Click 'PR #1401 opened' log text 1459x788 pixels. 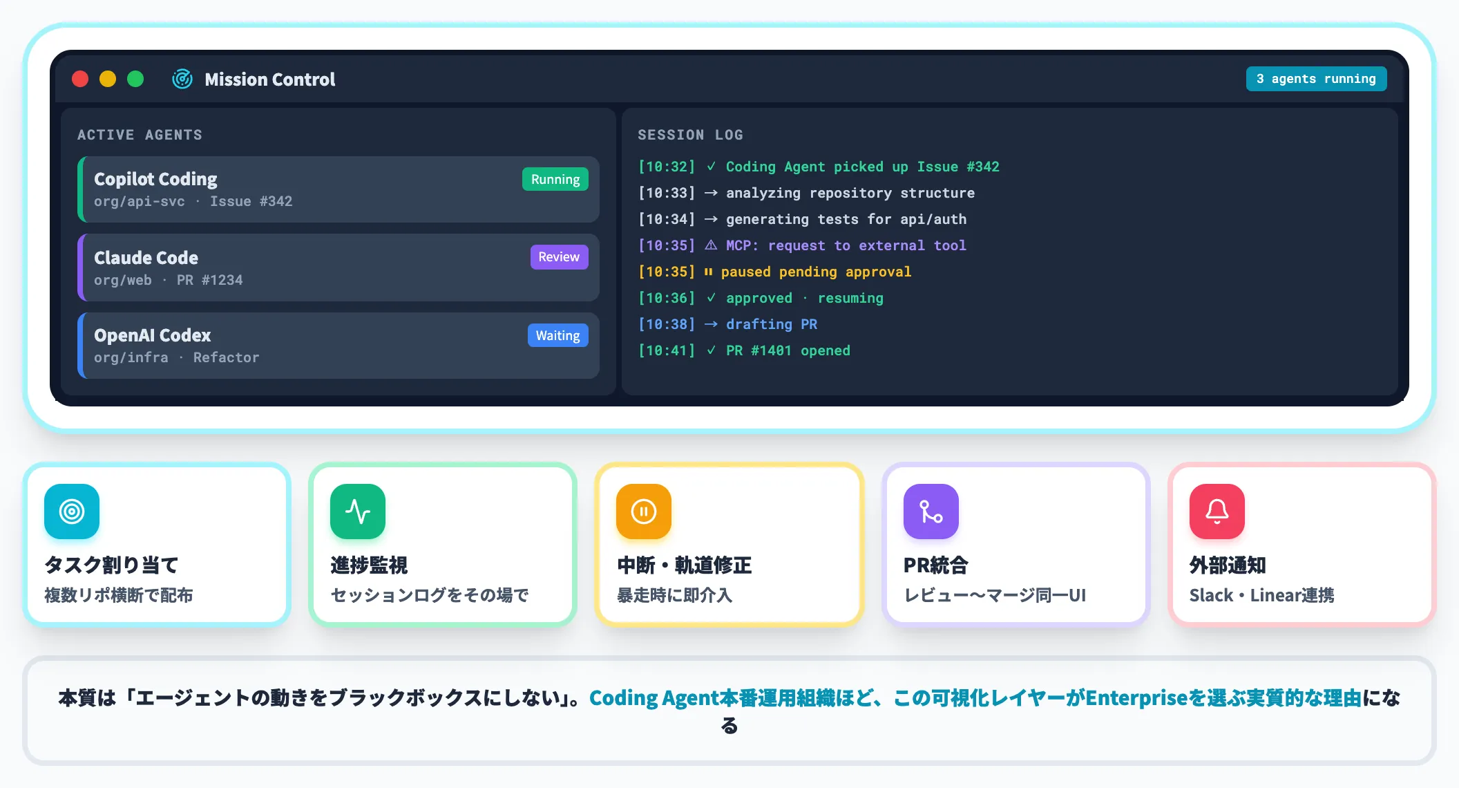788,350
